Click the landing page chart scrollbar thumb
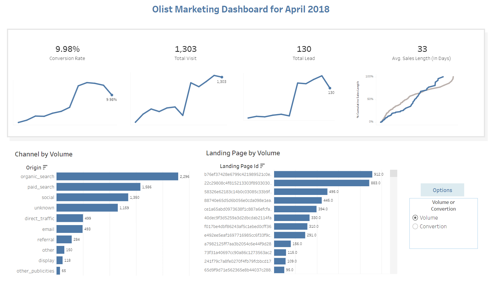 click(393, 173)
